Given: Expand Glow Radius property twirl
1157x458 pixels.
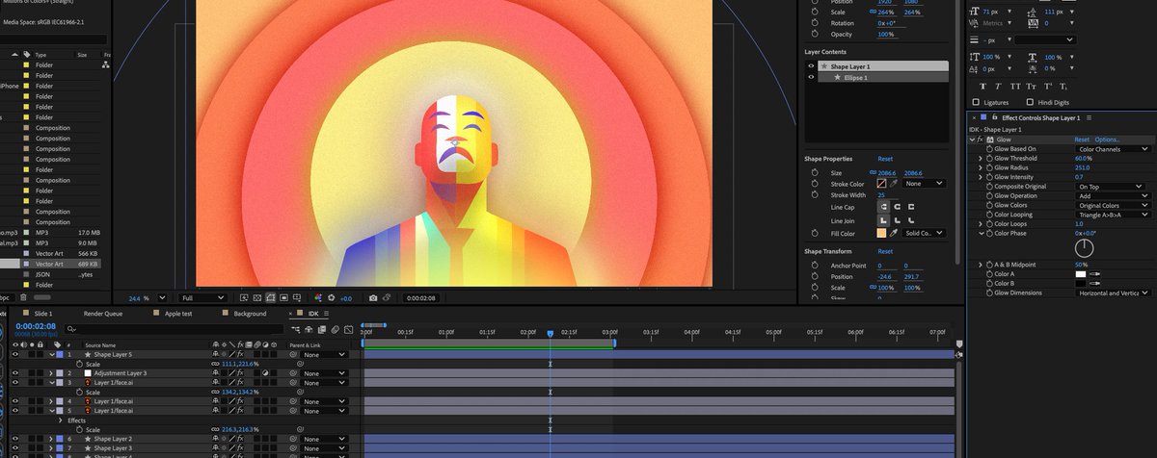Looking at the screenshot, I should 981,167.
